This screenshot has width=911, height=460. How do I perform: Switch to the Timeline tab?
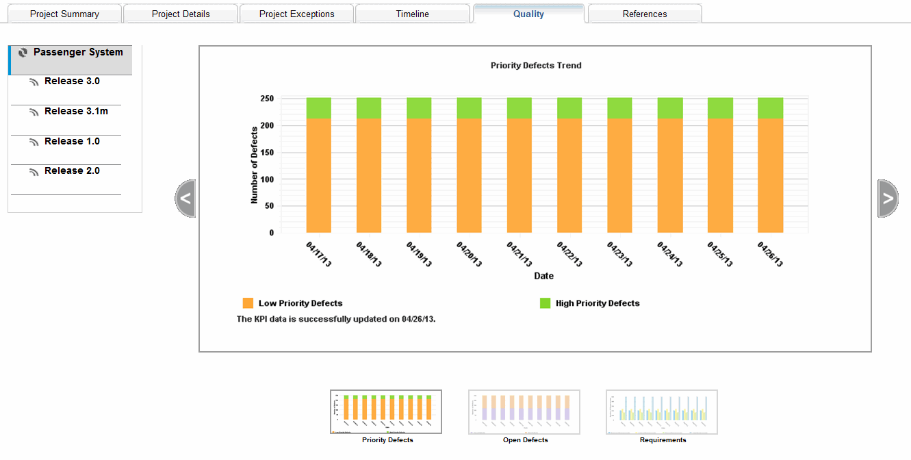tap(412, 14)
